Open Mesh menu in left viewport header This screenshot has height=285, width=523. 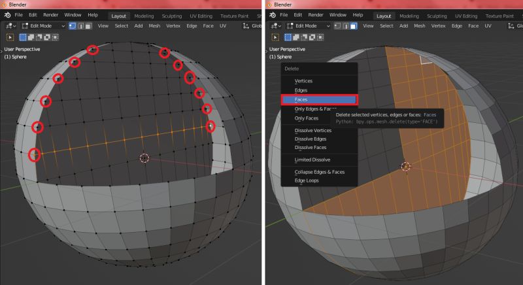pos(154,25)
